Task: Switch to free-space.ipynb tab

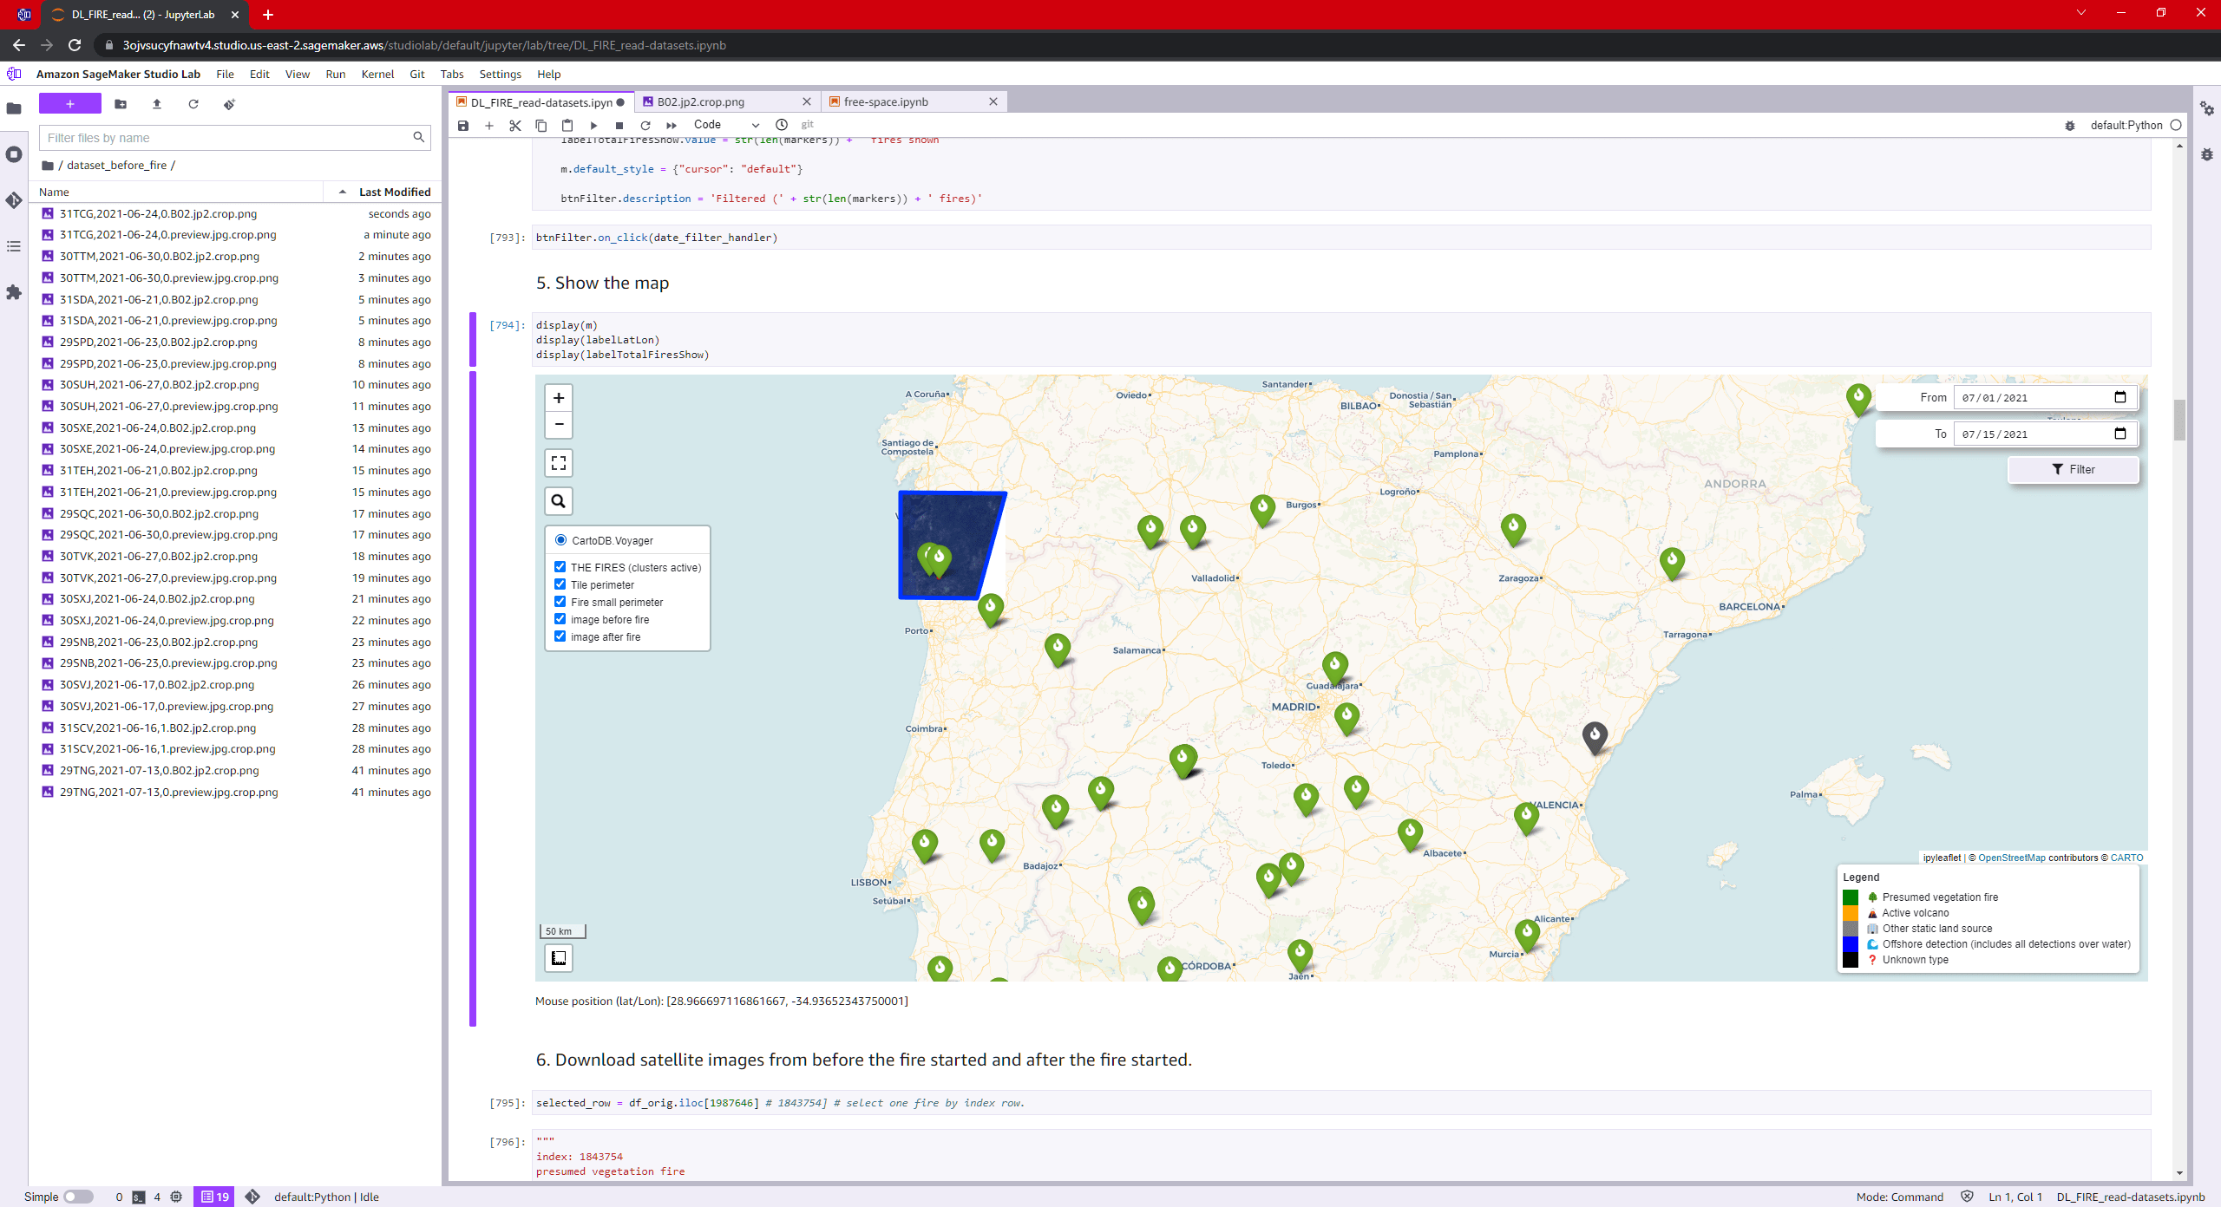Action: [x=885, y=101]
